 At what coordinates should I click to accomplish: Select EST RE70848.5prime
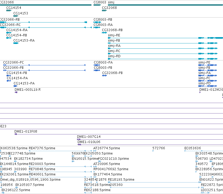tap(42, 169)
